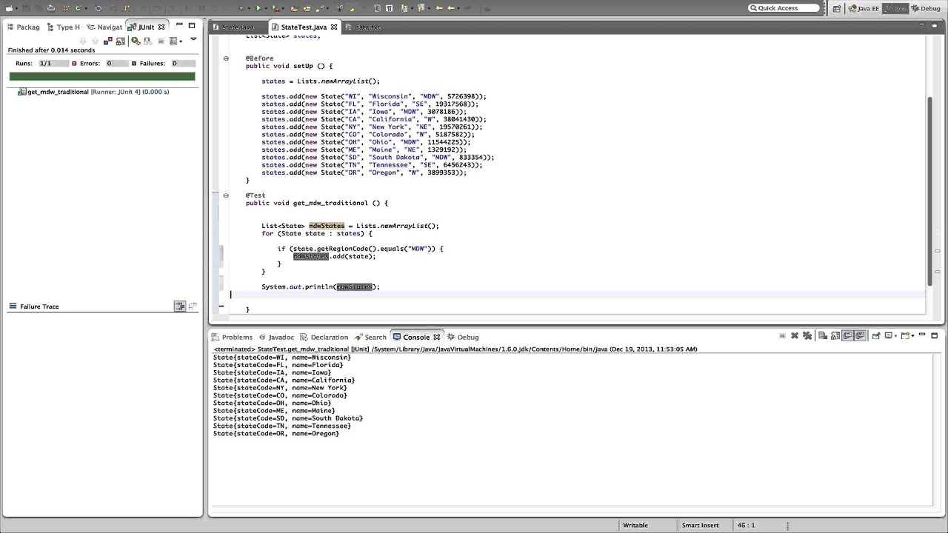Click the Display Selected Console icon
This screenshot has height=533, width=948.
coord(889,335)
